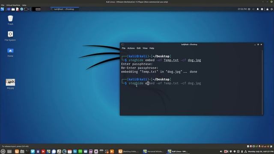Click the show desktop icon in Kali panel
The height and width of the screenshot is (154, 274).
point(9,9)
